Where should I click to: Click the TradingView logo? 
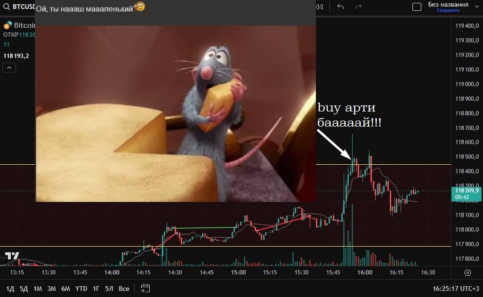12,256
